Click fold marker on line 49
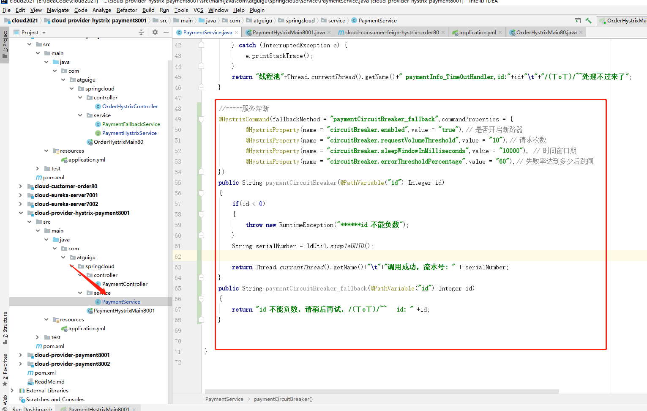 pyautogui.click(x=202, y=119)
